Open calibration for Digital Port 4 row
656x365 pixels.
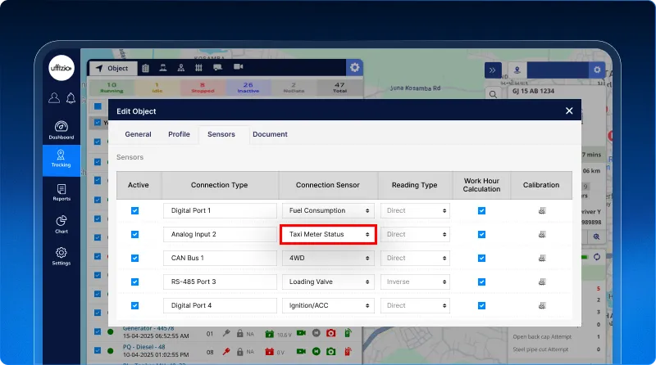(x=542, y=306)
